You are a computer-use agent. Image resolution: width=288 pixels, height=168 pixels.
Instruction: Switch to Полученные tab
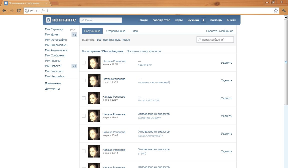tap(92, 31)
